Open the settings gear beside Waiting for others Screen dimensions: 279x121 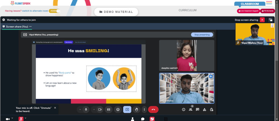[x=4, y=20]
